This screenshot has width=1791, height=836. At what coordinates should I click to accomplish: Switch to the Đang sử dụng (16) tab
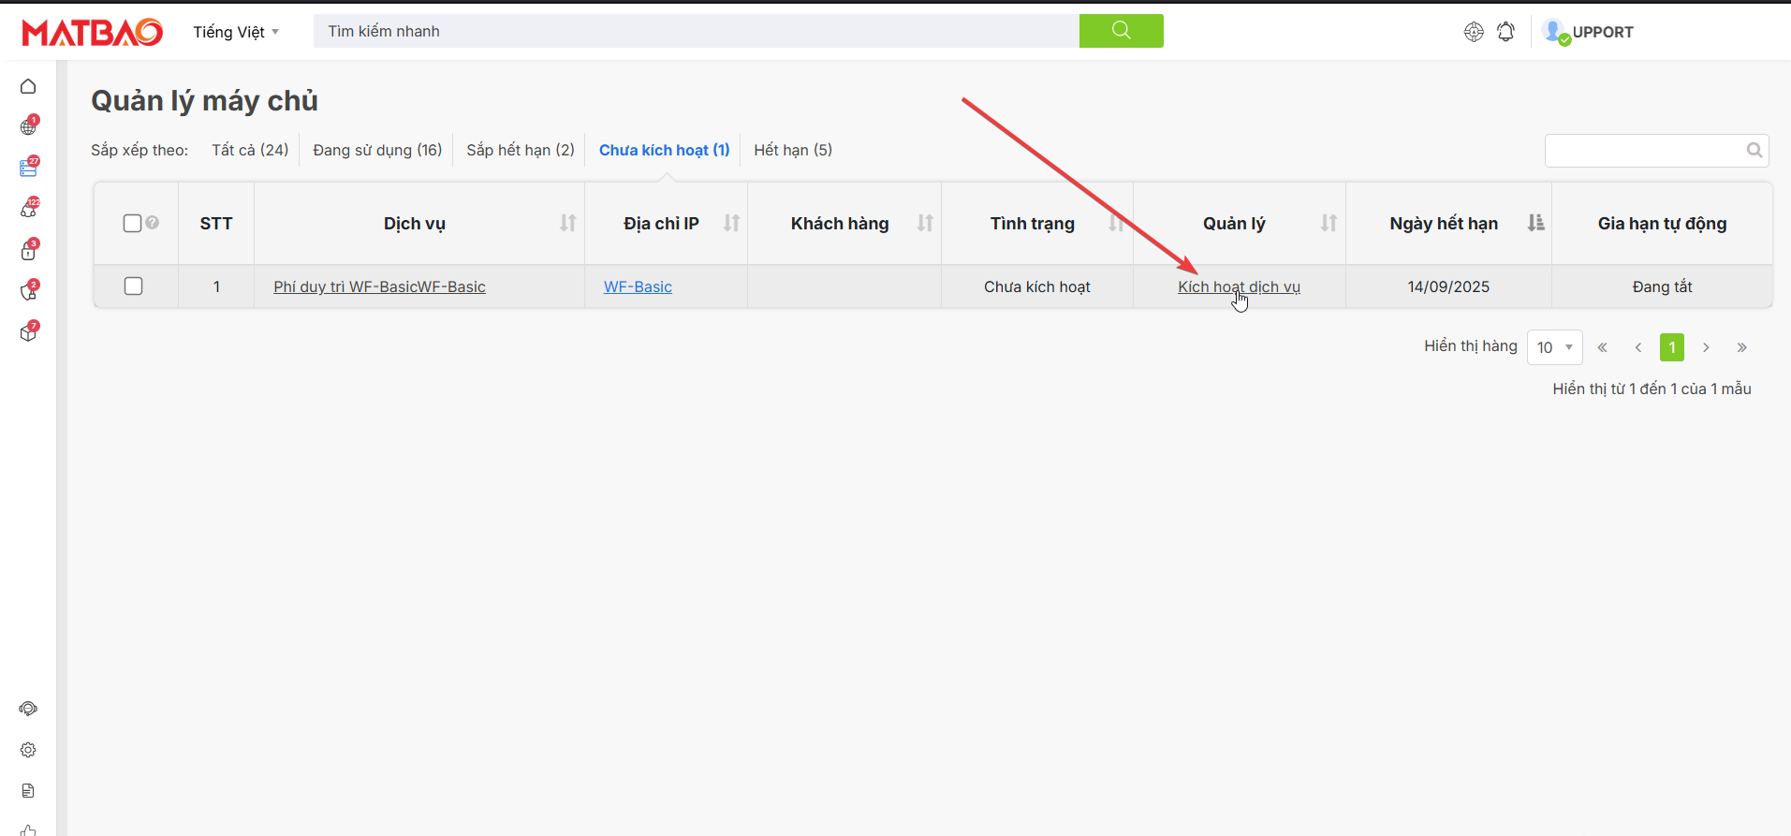click(x=377, y=150)
